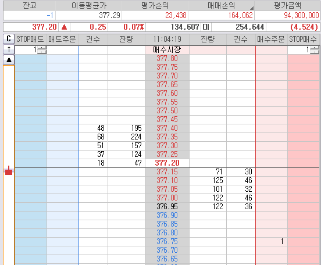Click the ask order count 68
This screenshot has height=265, width=321.
pyautogui.click(x=101, y=137)
